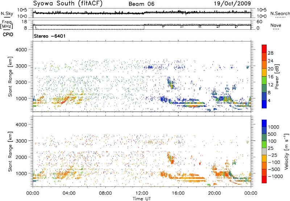Click the 'CPID' label

pyautogui.click(x=8, y=34)
